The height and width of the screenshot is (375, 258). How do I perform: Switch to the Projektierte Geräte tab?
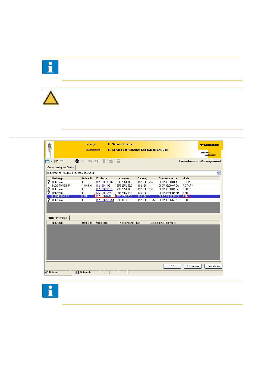click(x=58, y=218)
